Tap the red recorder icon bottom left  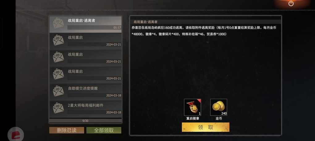click(x=15, y=135)
